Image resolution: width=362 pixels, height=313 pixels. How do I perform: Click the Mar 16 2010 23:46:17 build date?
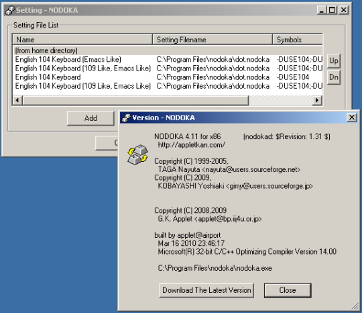pyautogui.click(x=191, y=243)
